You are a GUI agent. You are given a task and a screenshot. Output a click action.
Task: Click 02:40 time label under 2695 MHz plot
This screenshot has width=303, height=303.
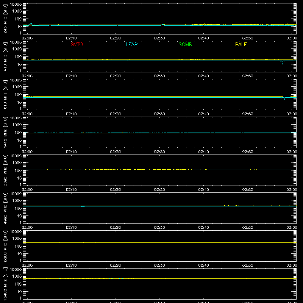203,190
